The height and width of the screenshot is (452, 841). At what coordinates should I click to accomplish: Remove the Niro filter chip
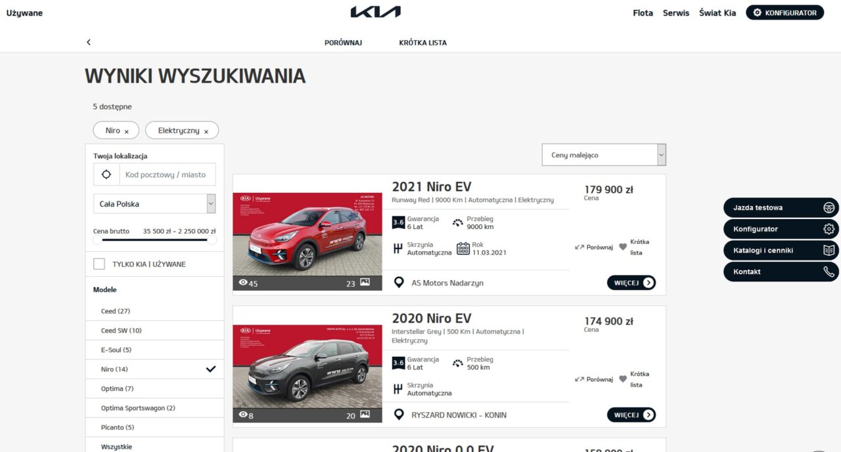[127, 131]
